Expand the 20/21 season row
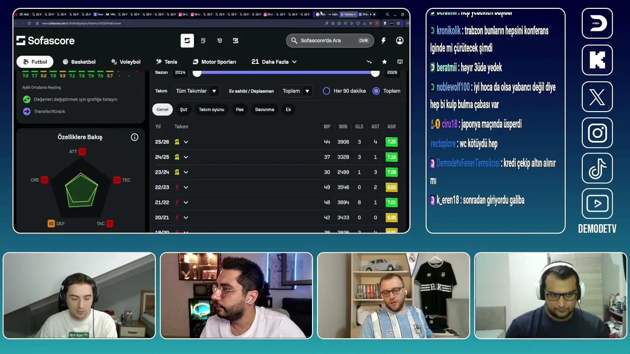The image size is (630, 354). coord(186,218)
